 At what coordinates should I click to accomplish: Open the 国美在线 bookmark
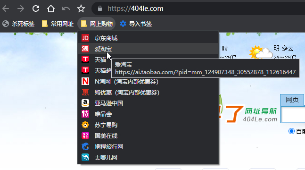click(x=148, y=136)
